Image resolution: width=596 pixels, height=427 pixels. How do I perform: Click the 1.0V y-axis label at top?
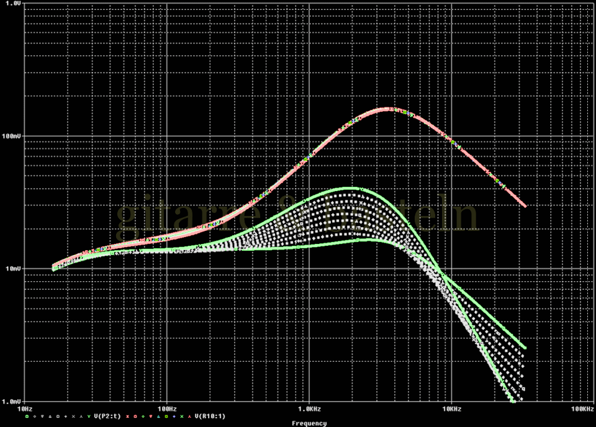pyautogui.click(x=12, y=3)
